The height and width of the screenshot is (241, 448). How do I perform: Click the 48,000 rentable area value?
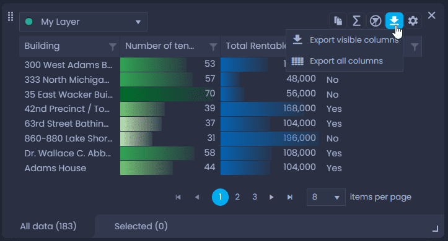pyautogui.click(x=301, y=78)
